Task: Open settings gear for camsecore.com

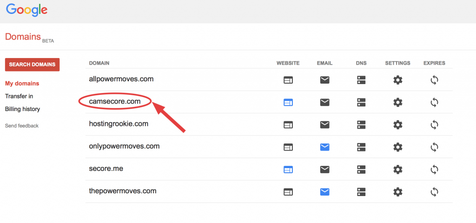Action: [x=398, y=103]
